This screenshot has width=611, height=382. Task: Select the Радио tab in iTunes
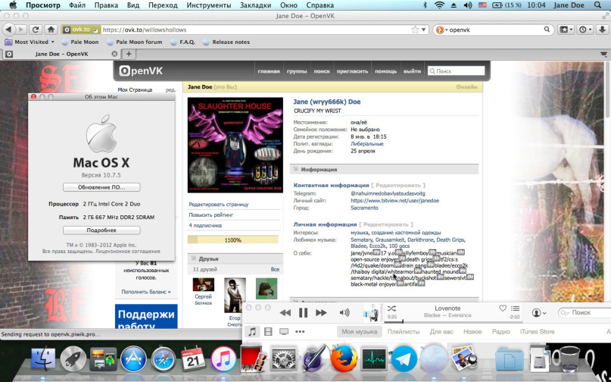pyautogui.click(x=500, y=332)
